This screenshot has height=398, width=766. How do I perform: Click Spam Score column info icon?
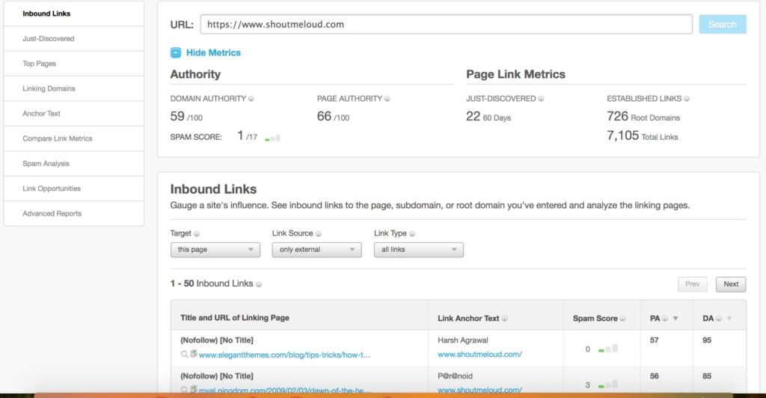tap(622, 319)
